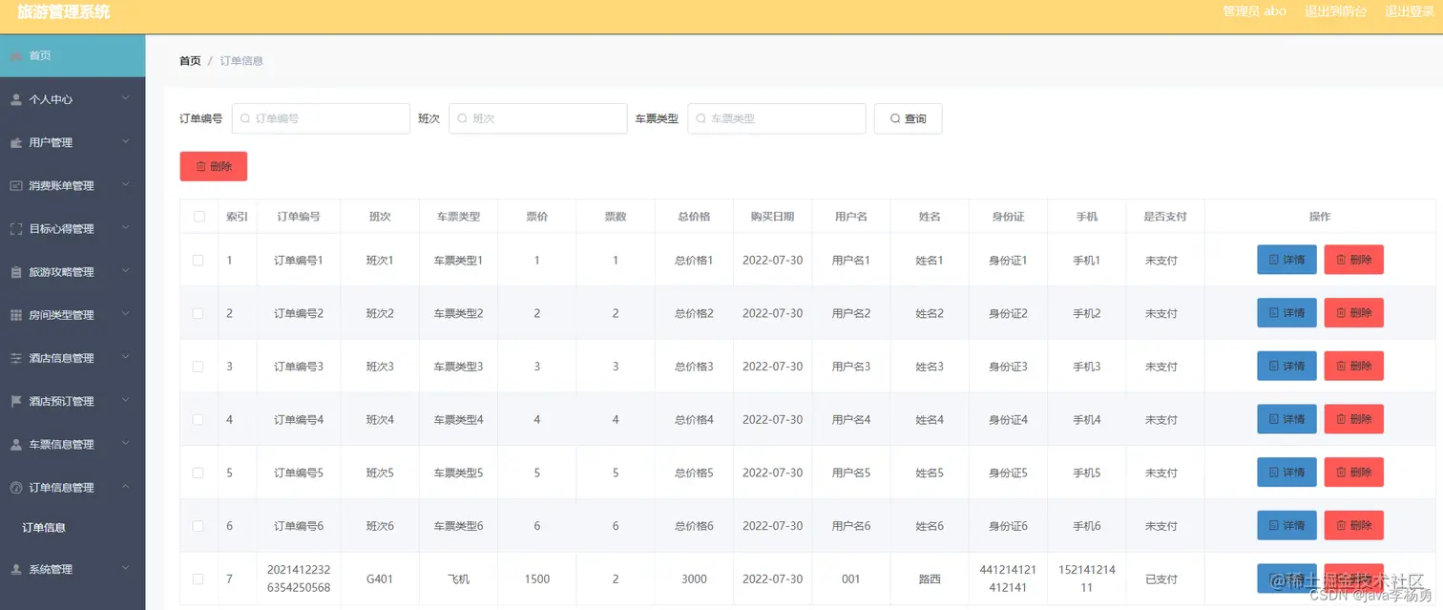Tick the select-all header checkbox
The image size is (1443, 610).
[199, 217]
